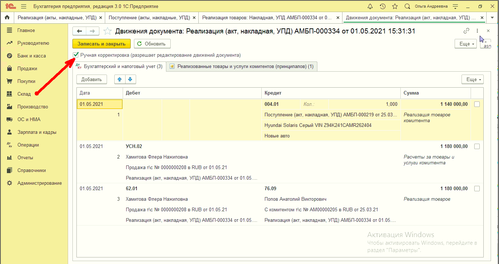Select the Новые авто cell

(331, 136)
